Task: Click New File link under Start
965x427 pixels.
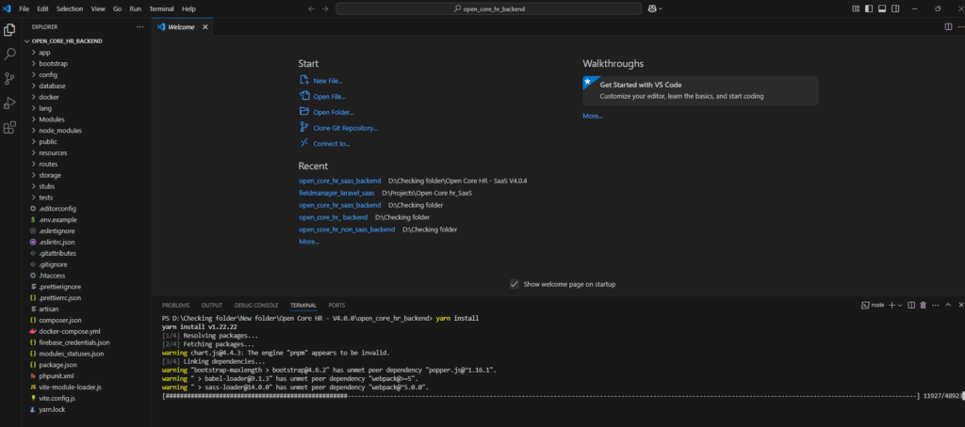Action: [327, 81]
